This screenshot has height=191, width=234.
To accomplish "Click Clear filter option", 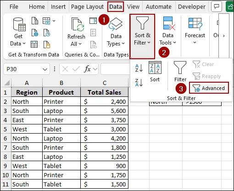I will (x=203, y=64).
